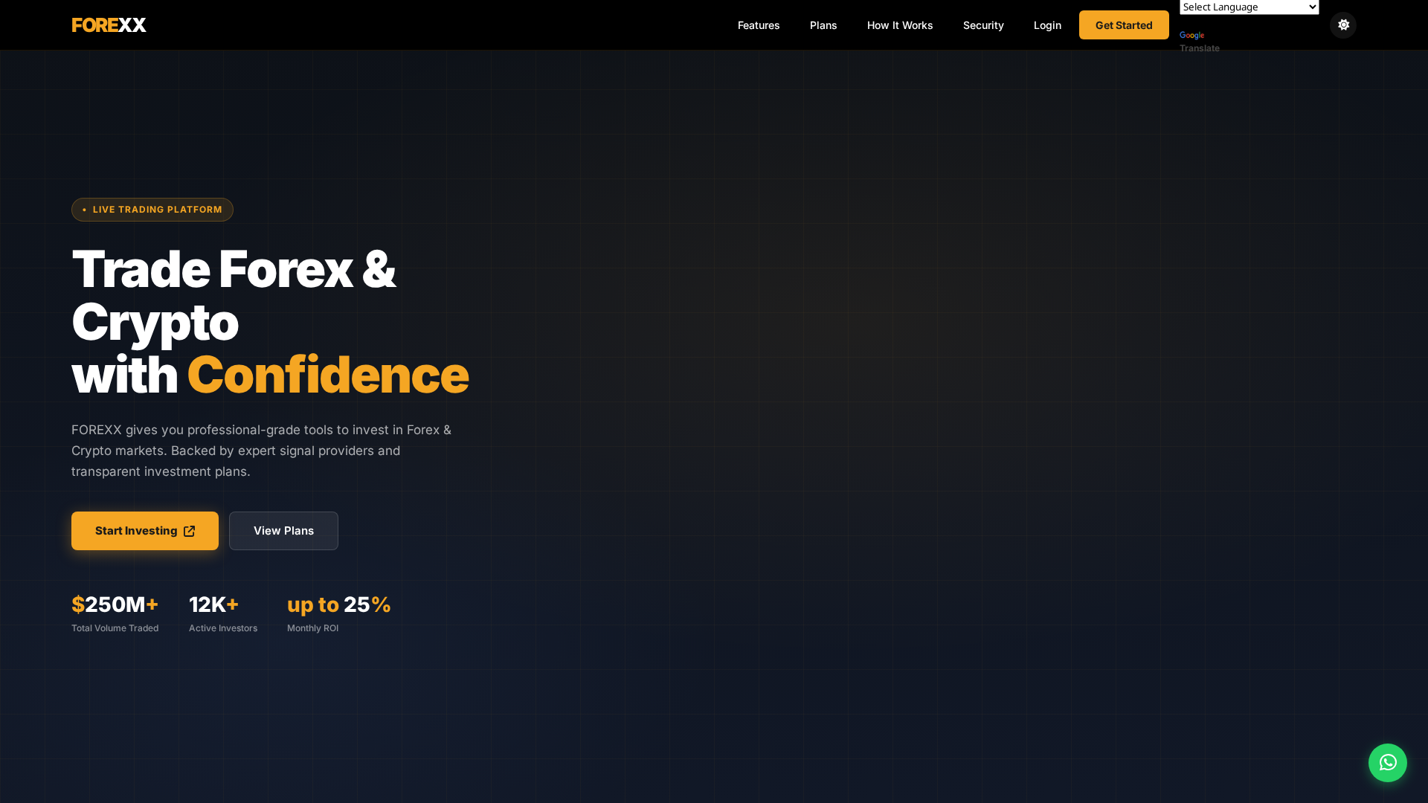Click the Google Translate link
Viewport: 1428px width, 803px height.
point(1199,42)
